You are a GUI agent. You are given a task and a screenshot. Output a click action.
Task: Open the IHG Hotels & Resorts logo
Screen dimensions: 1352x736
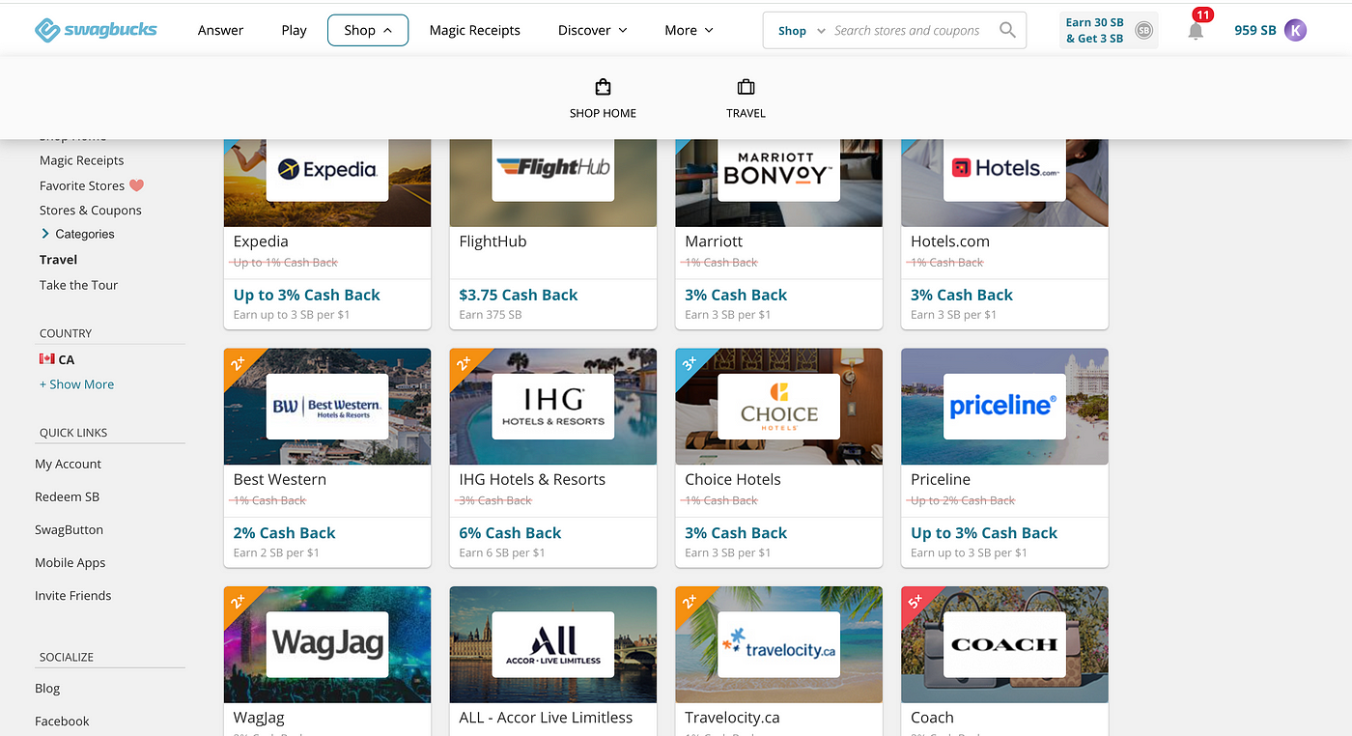pos(552,407)
